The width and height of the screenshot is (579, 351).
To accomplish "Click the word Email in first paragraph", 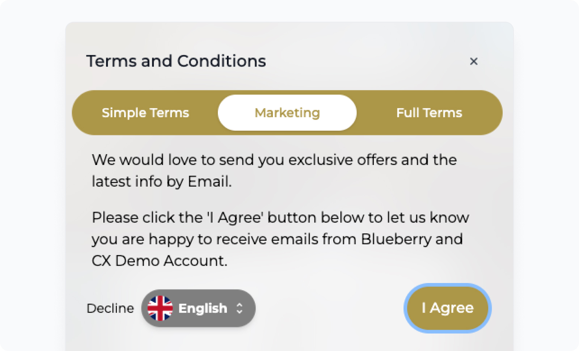I will click(210, 181).
